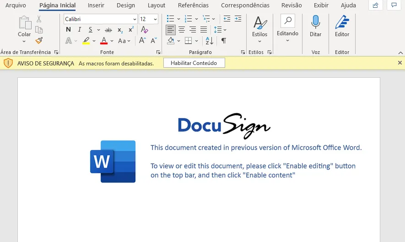
Task: Click the multilevel list icon
Action: pyautogui.click(x=206, y=19)
